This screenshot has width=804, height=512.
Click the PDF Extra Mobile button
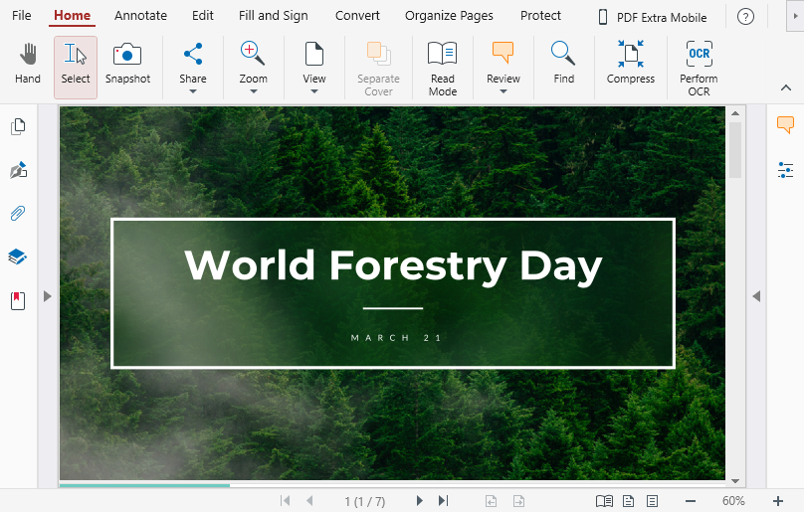coord(653,17)
